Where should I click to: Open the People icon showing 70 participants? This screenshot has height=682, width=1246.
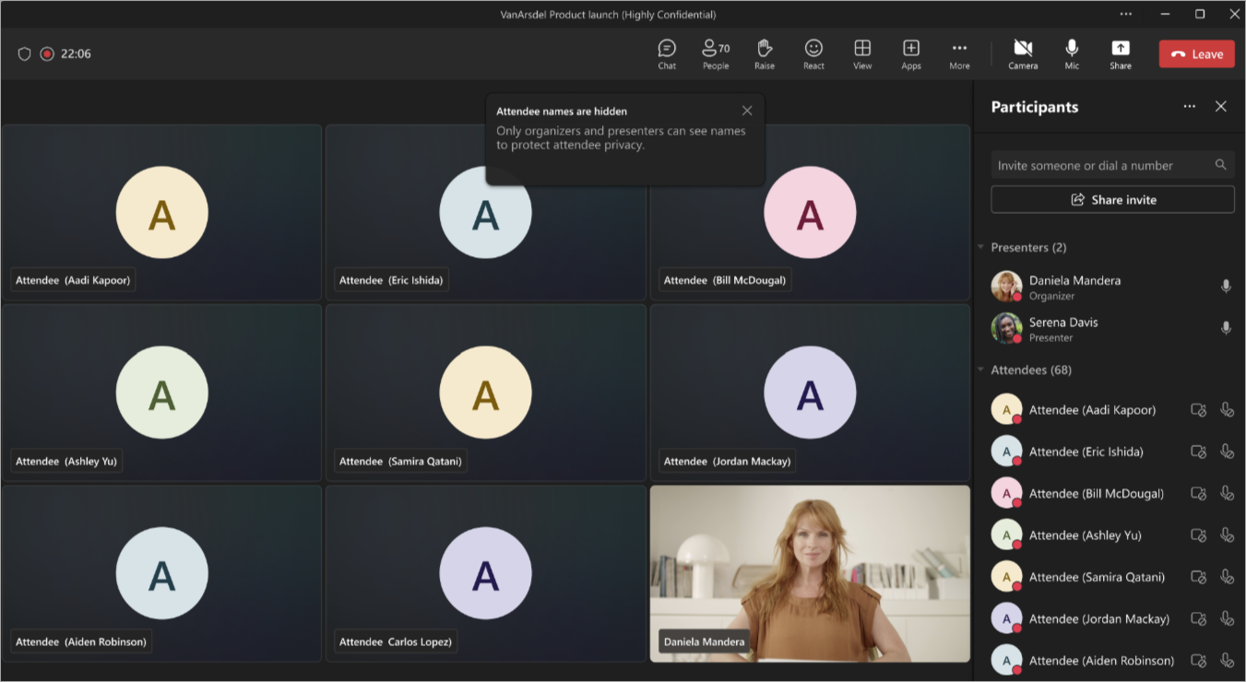[715, 53]
